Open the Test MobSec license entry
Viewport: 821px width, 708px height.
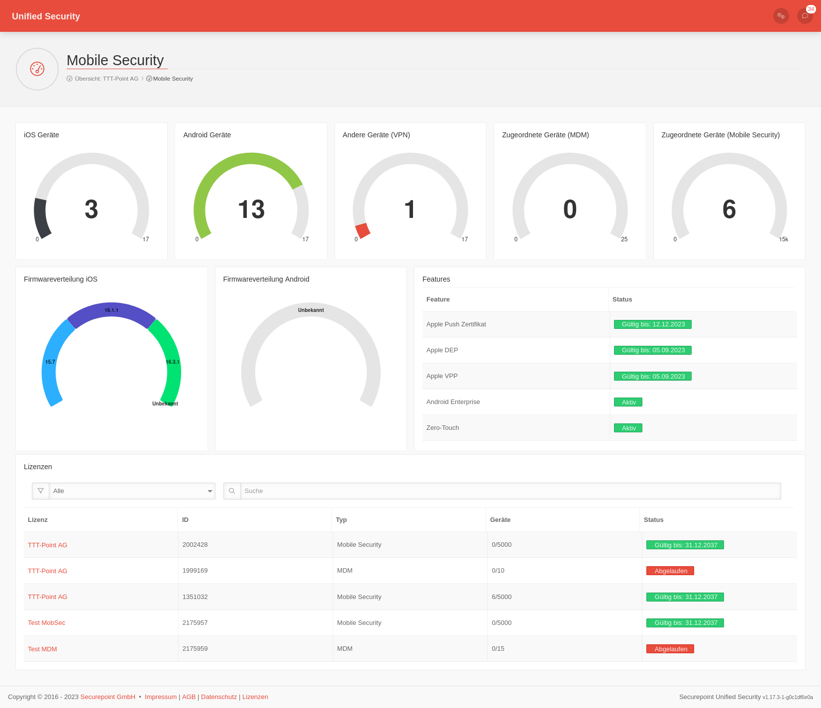tap(46, 622)
